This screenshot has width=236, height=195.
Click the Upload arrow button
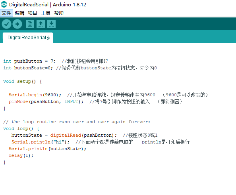click(x=17, y=24)
